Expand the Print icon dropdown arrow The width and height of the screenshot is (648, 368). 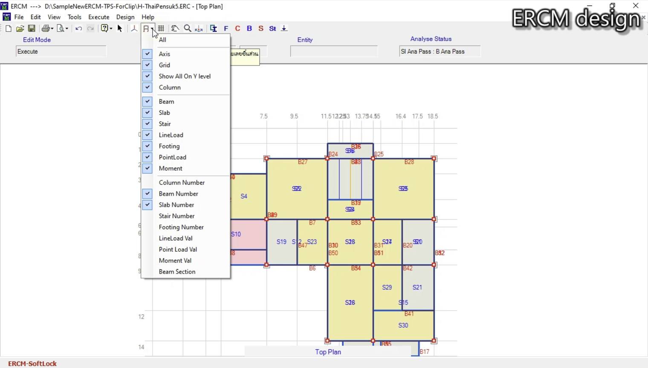click(x=52, y=29)
